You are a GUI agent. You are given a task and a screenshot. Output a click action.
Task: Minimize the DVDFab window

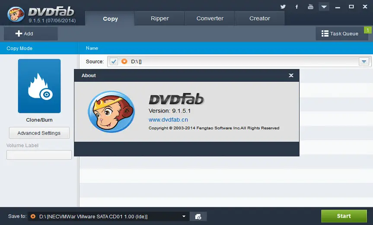pyautogui.click(x=338, y=7)
